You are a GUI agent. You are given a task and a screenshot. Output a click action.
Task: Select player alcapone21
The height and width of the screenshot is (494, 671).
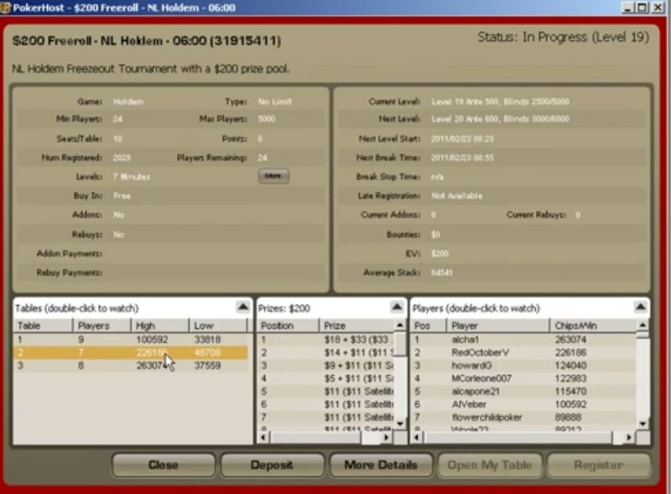pos(523,392)
